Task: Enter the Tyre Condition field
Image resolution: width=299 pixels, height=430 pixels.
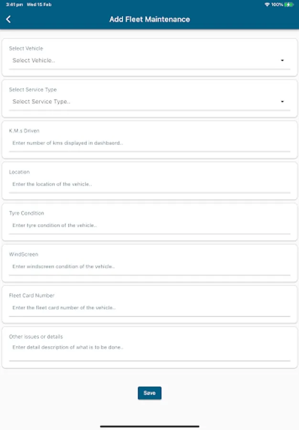Action: 149,225
